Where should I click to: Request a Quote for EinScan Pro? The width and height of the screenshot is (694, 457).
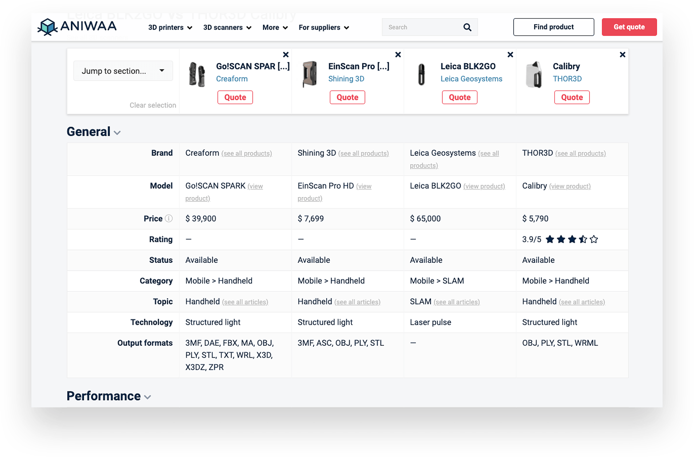pos(347,97)
